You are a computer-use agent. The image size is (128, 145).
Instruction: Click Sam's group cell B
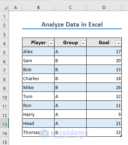70,60
